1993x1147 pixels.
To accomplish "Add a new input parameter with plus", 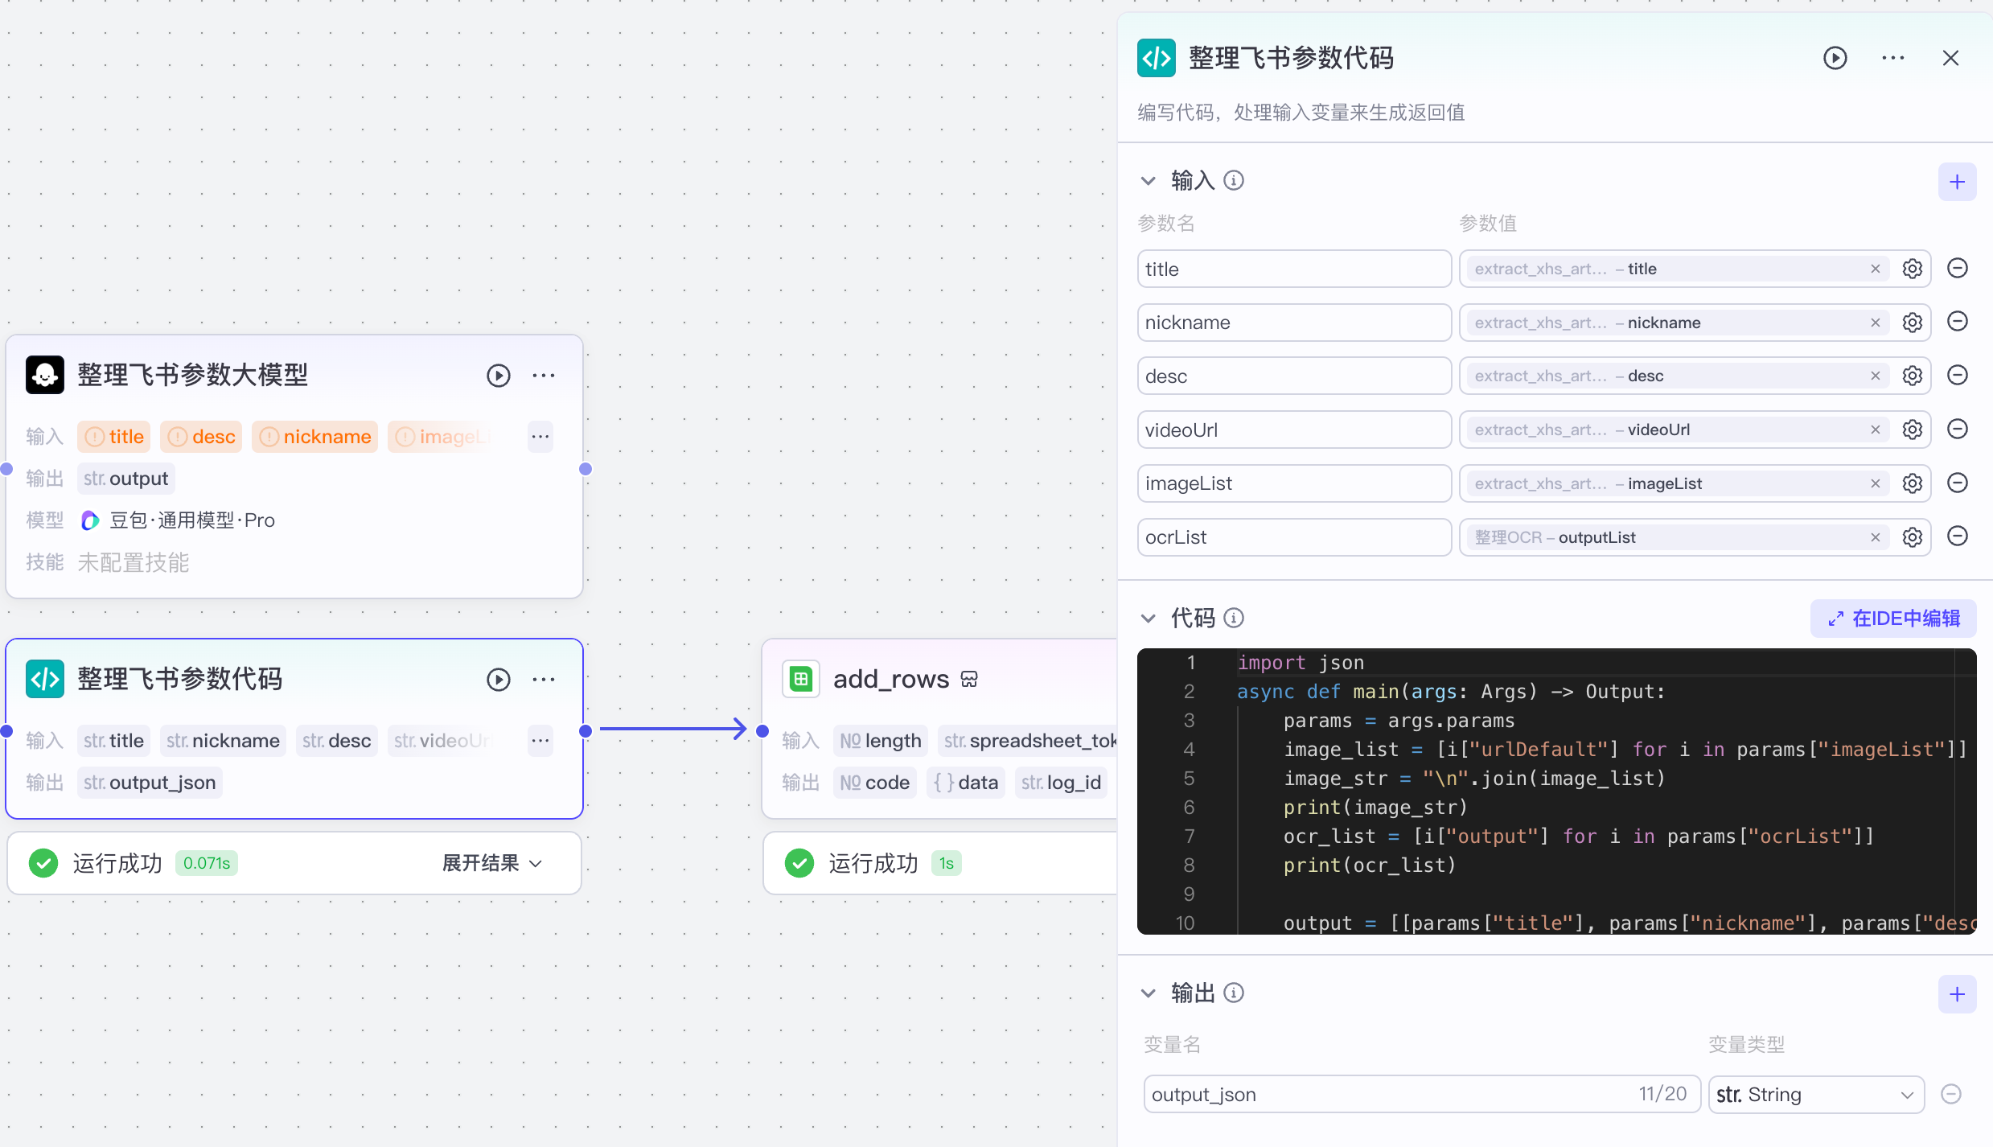I will tap(1957, 182).
